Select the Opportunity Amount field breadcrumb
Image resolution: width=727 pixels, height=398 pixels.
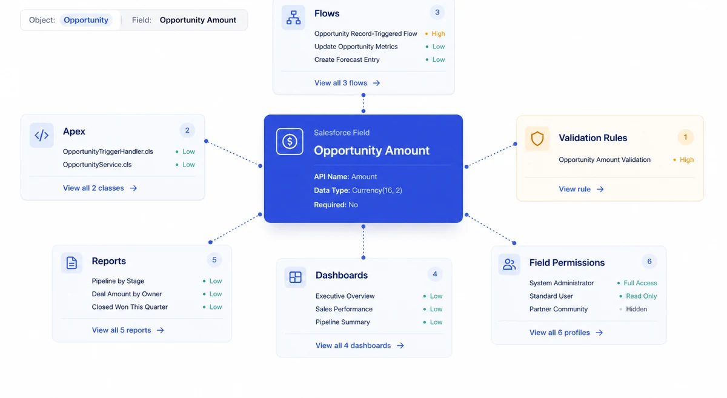[x=198, y=20]
